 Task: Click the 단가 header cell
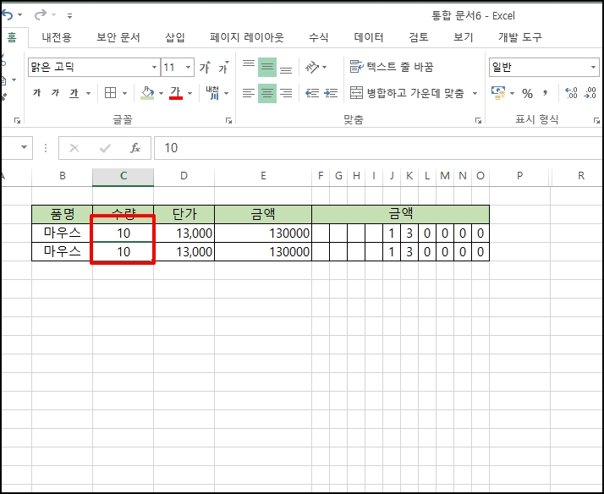pyautogui.click(x=184, y=214)
